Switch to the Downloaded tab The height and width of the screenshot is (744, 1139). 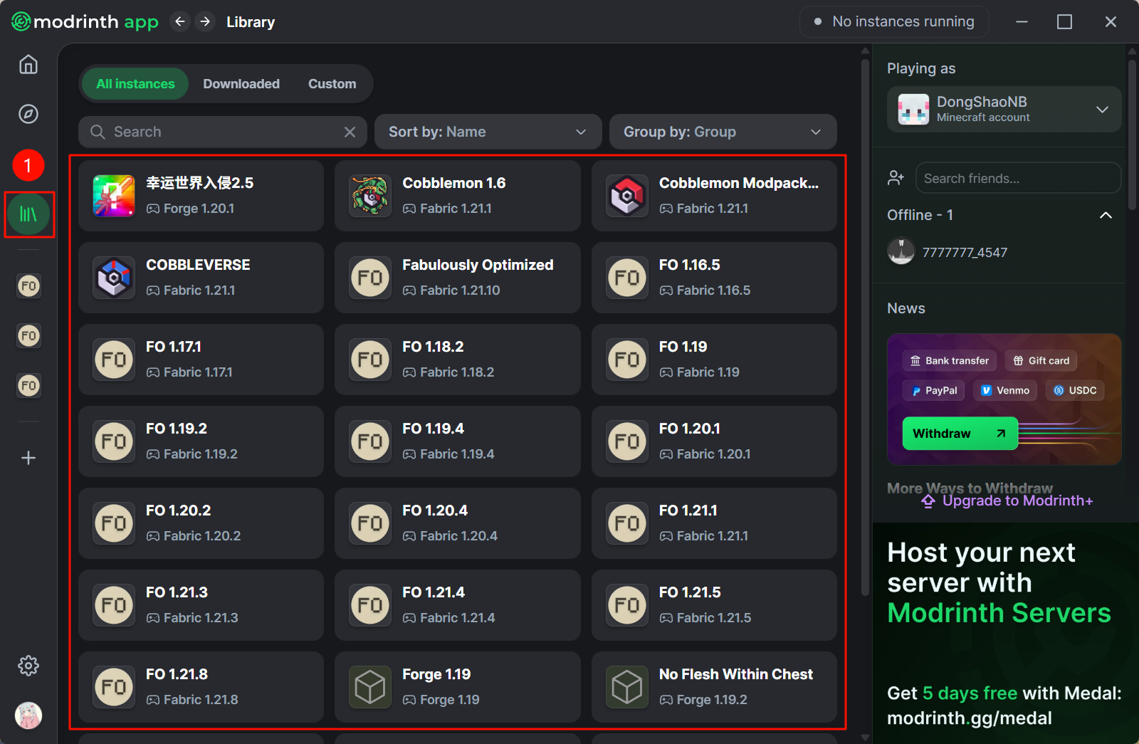tap(241, 84)
